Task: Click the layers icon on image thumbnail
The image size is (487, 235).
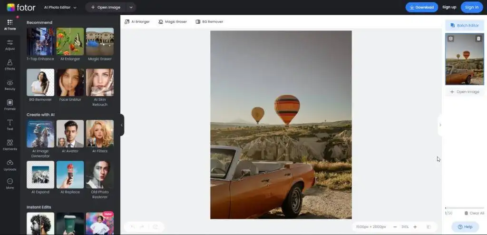Action: pyautogui.click(x=451, y=39)
